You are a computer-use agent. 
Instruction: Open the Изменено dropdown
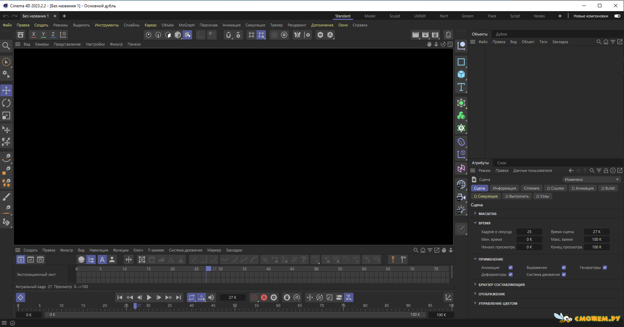click(592, 180)
